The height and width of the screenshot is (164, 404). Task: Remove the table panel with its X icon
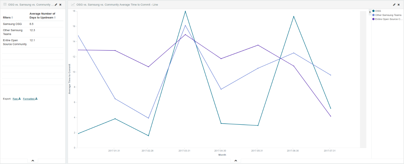point(60,5)
